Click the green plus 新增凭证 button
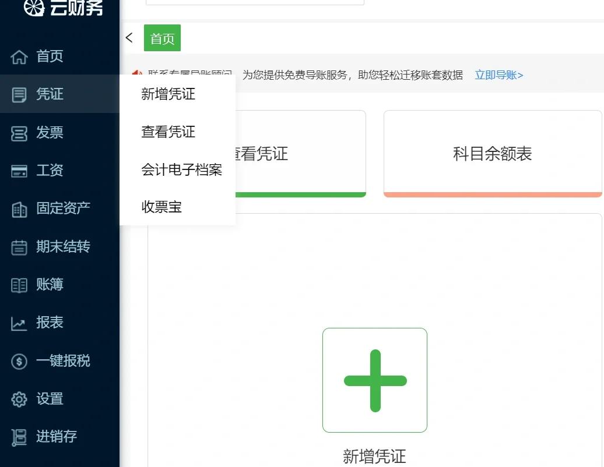604x467 pixels. pyautogui.click(x=375, y=380)
